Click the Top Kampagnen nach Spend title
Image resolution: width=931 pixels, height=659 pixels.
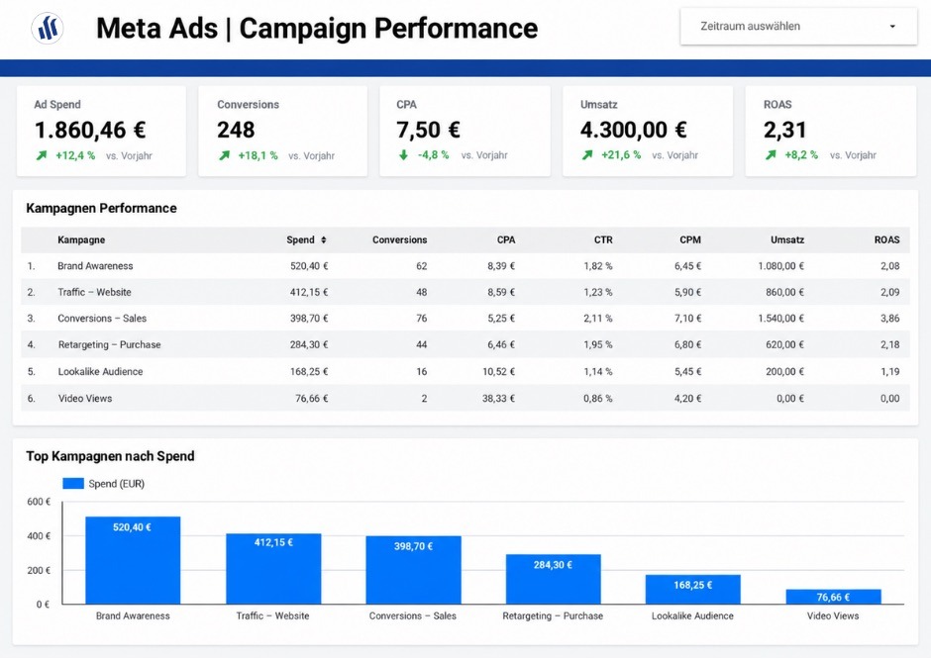[x=111, y=456]
